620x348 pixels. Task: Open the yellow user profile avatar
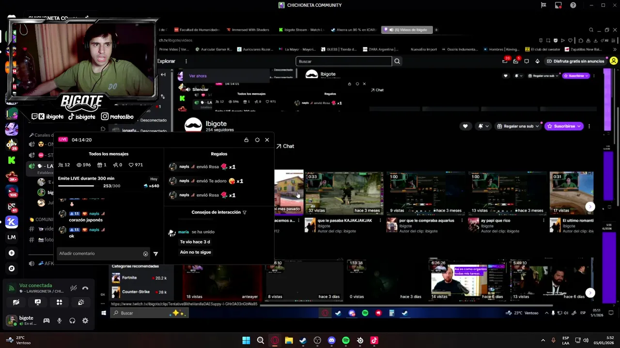pyautogui.click(x=614, y=61)
